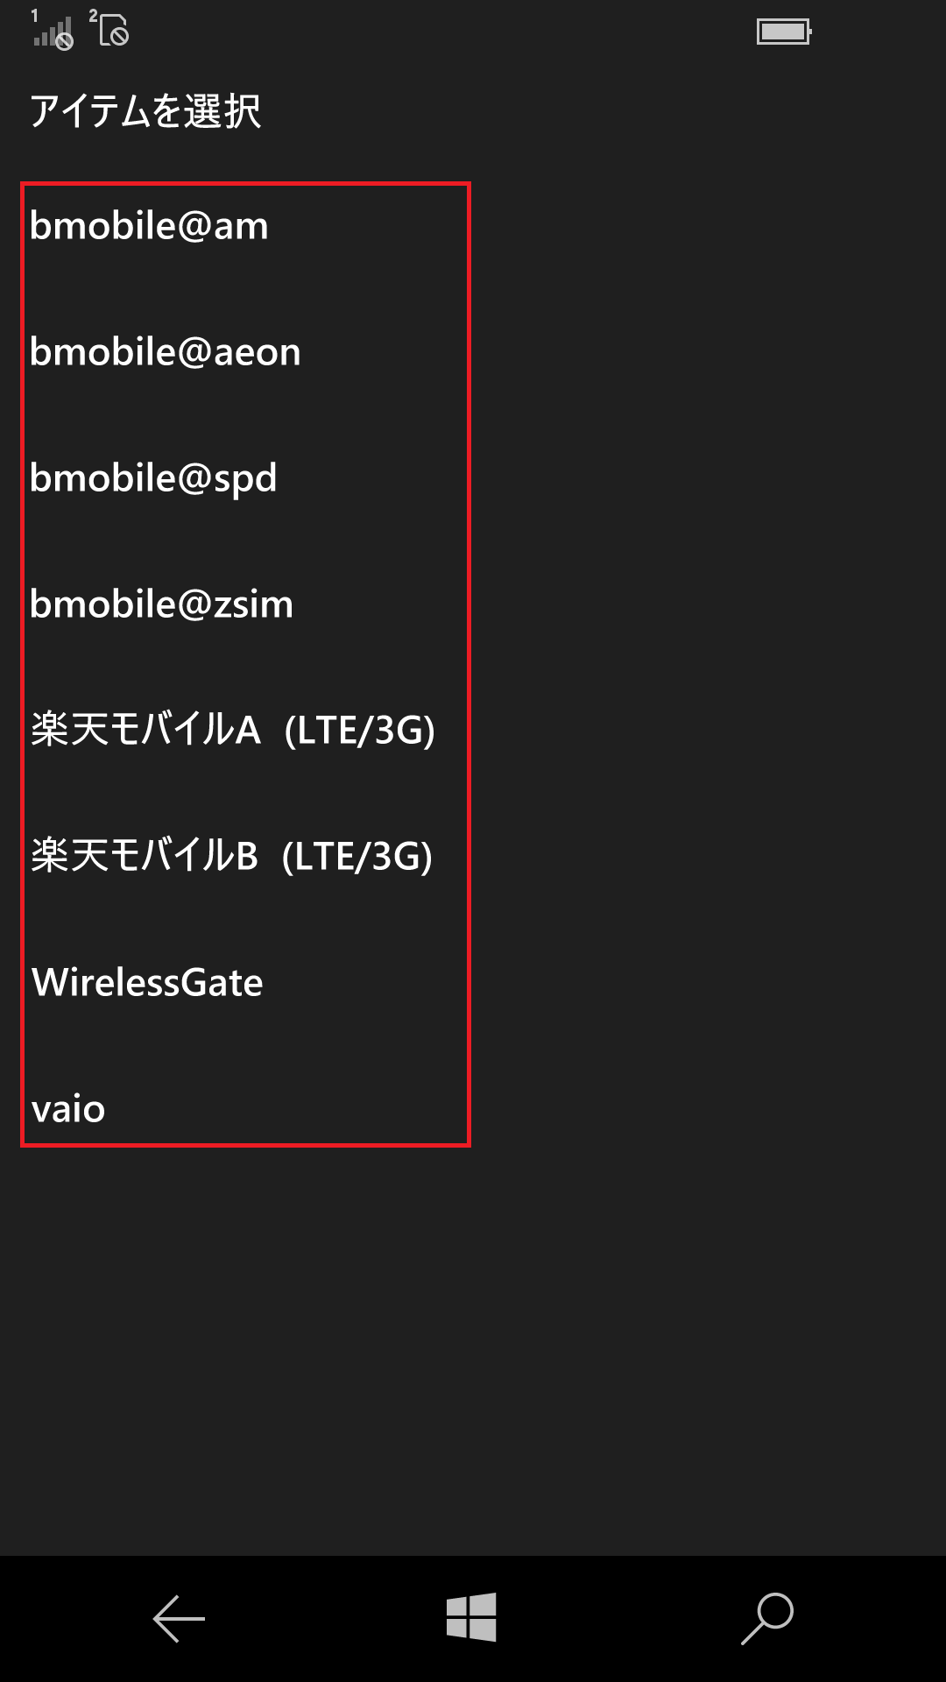The width and height of the screenshot is (946, 1682).
Task: Tap the no-service badge on SIM 1 signal
Action: coord(64,40)
